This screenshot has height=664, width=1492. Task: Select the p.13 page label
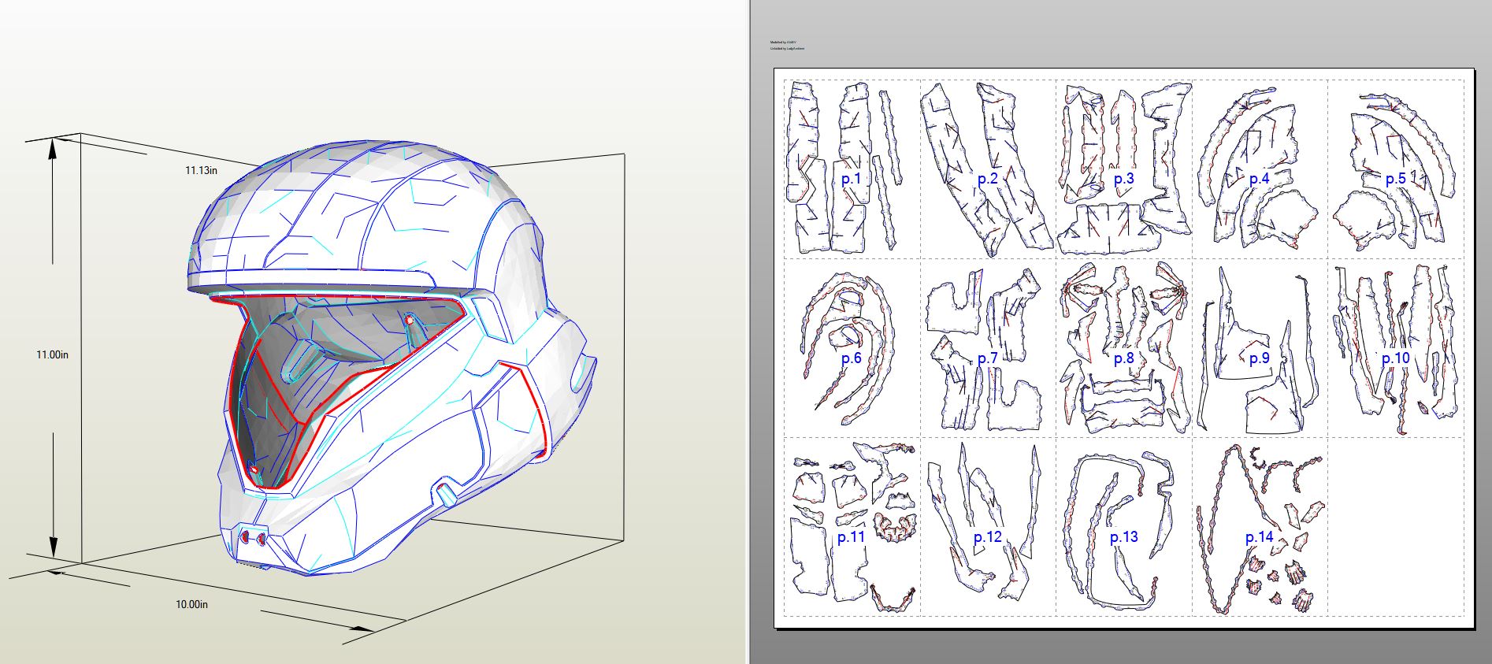[x=1123, y=537]
